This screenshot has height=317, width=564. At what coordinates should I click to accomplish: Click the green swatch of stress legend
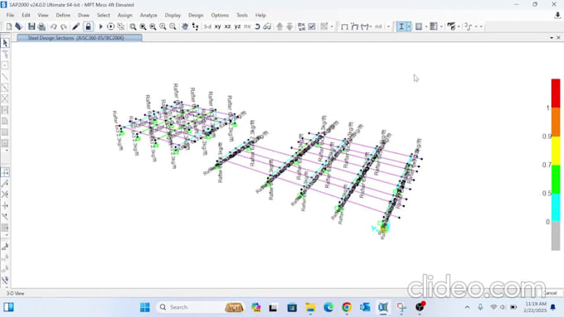(556, 179)
